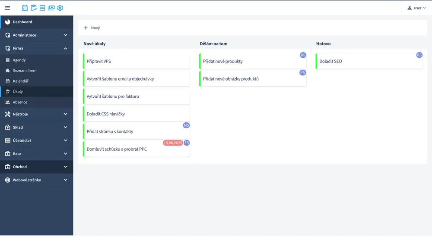Select Absence in the sidebar
This screenshot has height=245, width=432.
[x=37, y=102]
